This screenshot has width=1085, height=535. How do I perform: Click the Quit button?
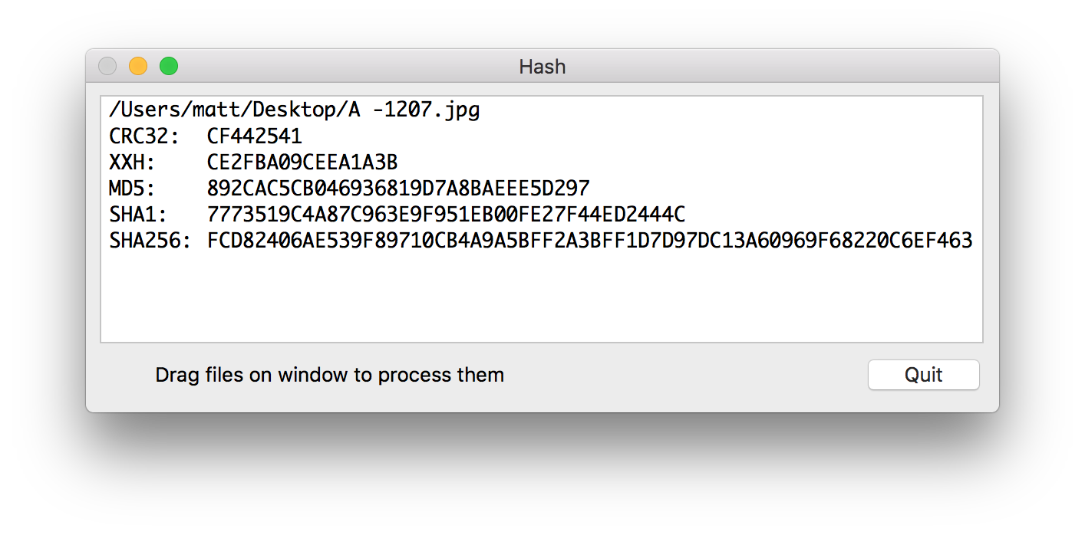pos(923,375)
